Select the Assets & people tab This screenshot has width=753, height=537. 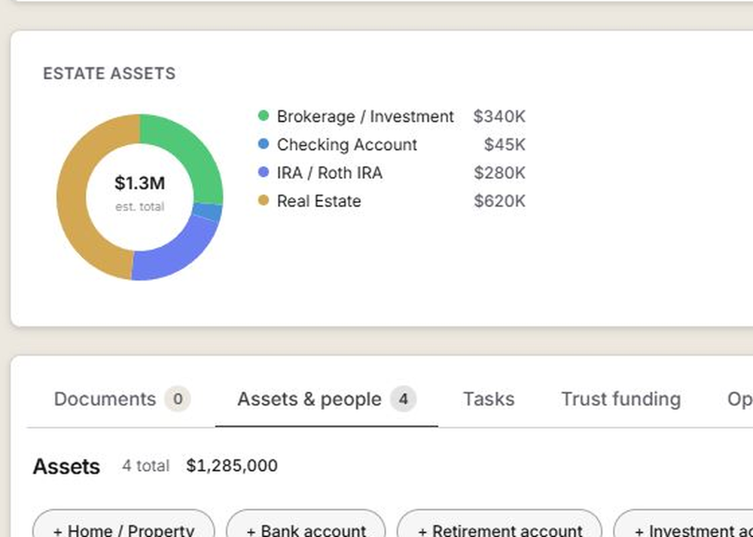[327, 399]
